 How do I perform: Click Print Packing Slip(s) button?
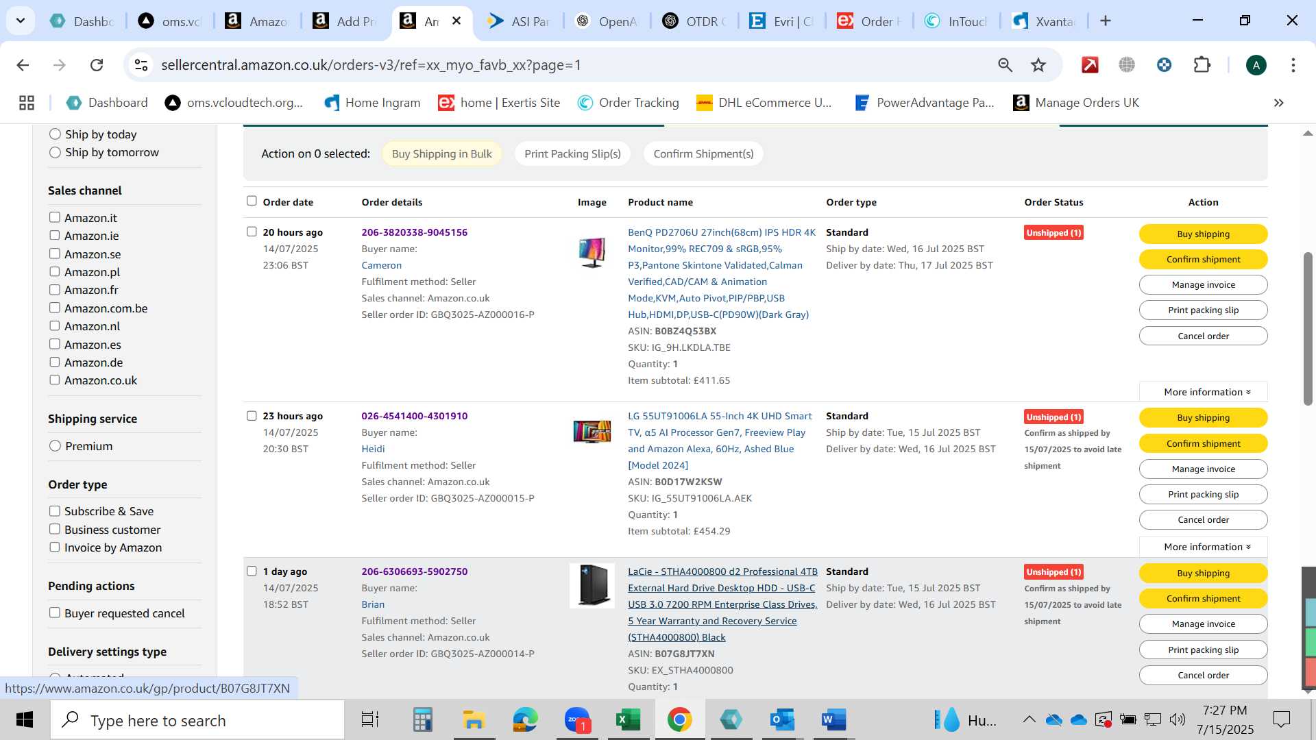coord(572,153)
